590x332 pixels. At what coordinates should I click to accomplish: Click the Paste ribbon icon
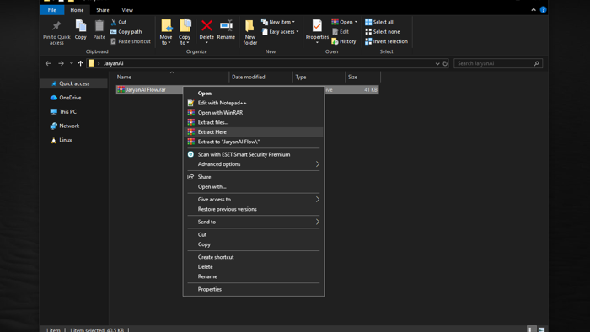pyautogui.click(x=99, y=25)
